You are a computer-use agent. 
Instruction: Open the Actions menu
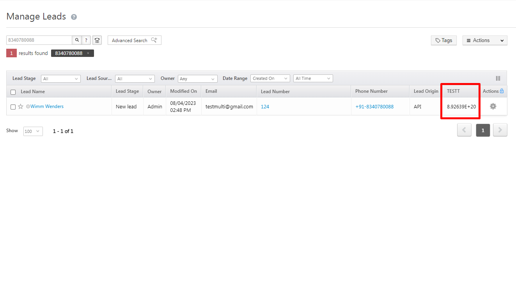pos(485,41)
